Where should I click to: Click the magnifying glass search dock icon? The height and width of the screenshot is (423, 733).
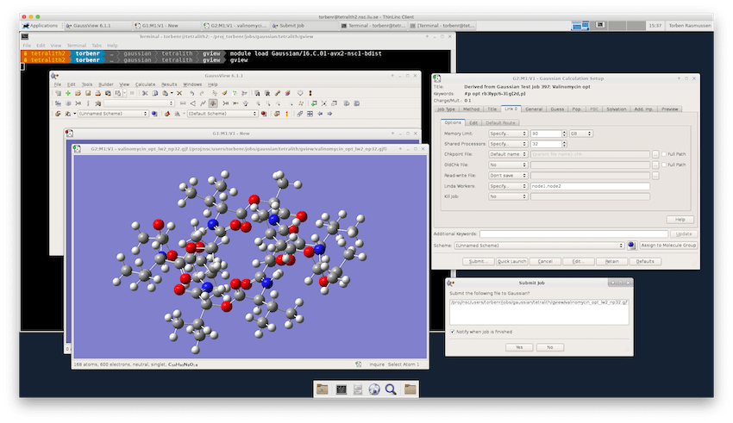click(391, 389)
